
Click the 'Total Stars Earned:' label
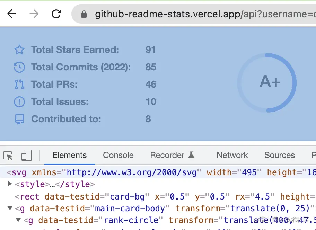pos(75,50)
